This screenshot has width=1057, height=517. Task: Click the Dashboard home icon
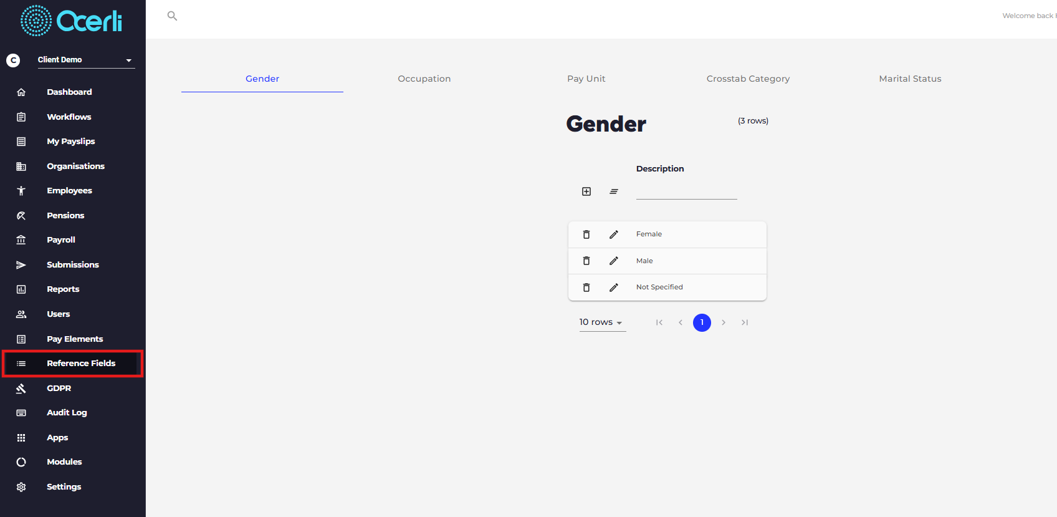click(21, 92)
